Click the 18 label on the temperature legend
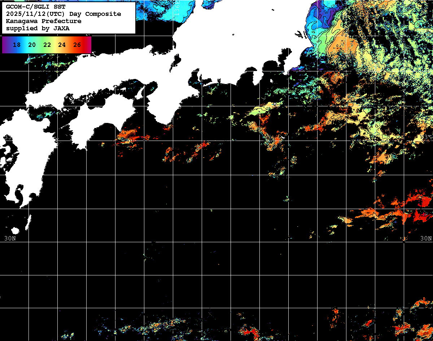The width and height of the screenshot is (433, 341). (x=16, y=45)
